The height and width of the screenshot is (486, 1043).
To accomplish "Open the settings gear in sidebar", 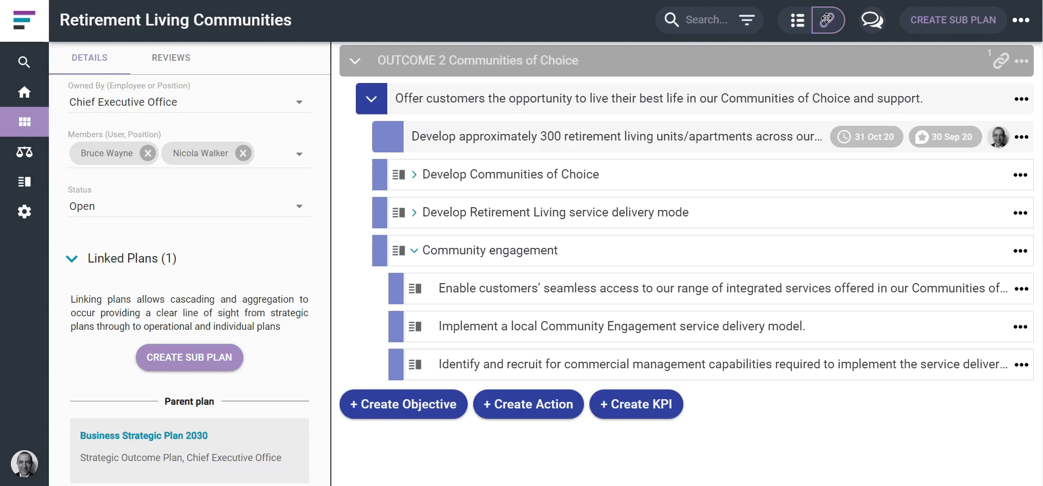I will (x=24, y=212).
